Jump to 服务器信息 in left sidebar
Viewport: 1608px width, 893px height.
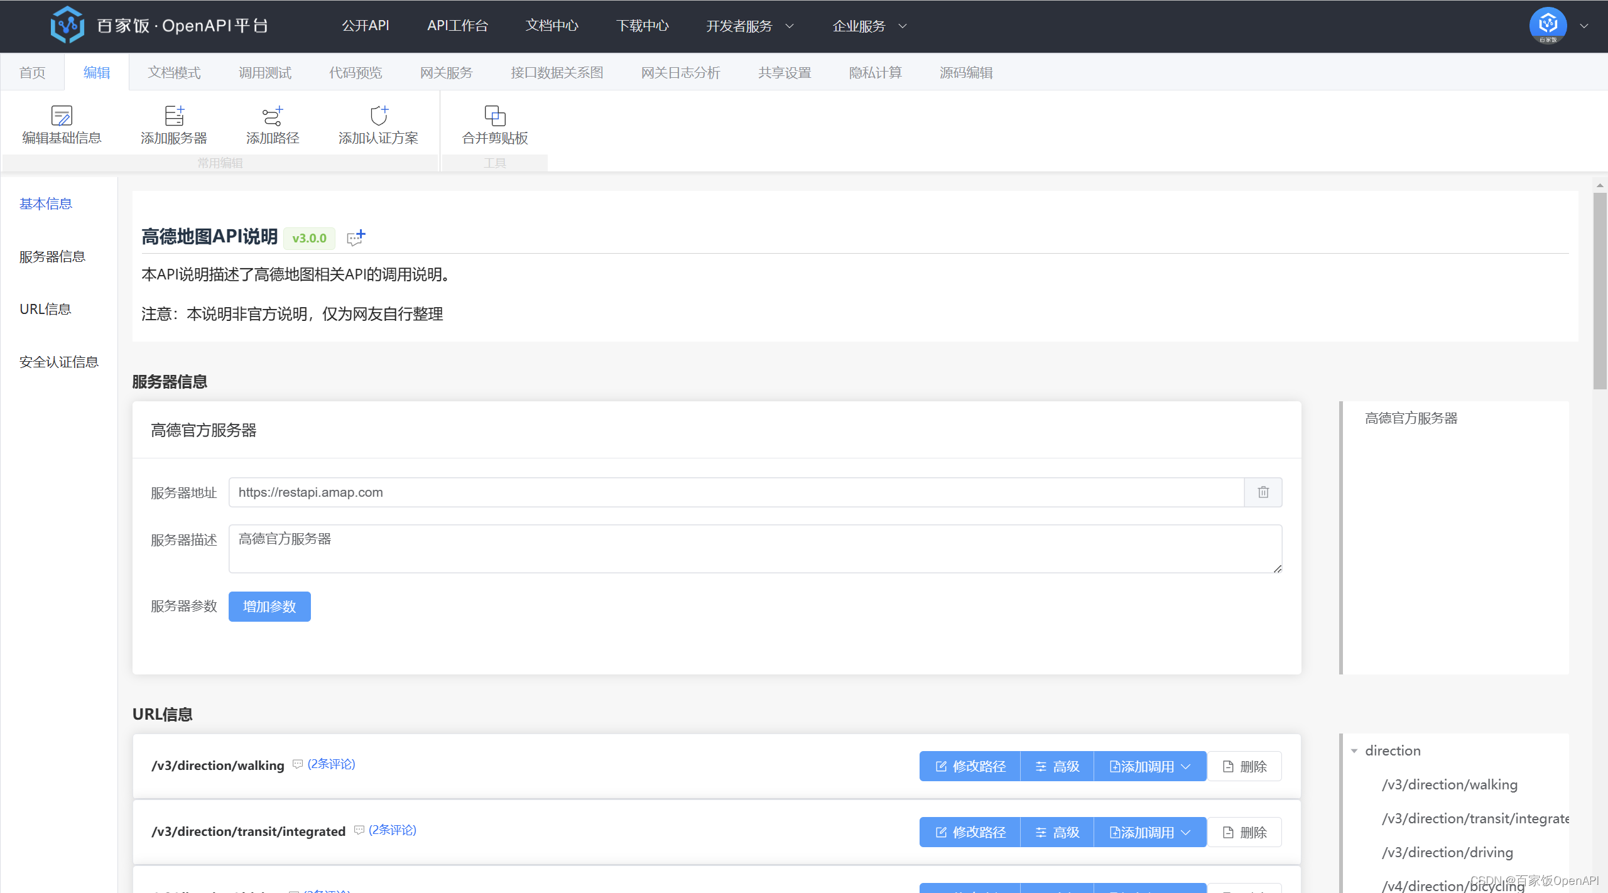point(52,257)
